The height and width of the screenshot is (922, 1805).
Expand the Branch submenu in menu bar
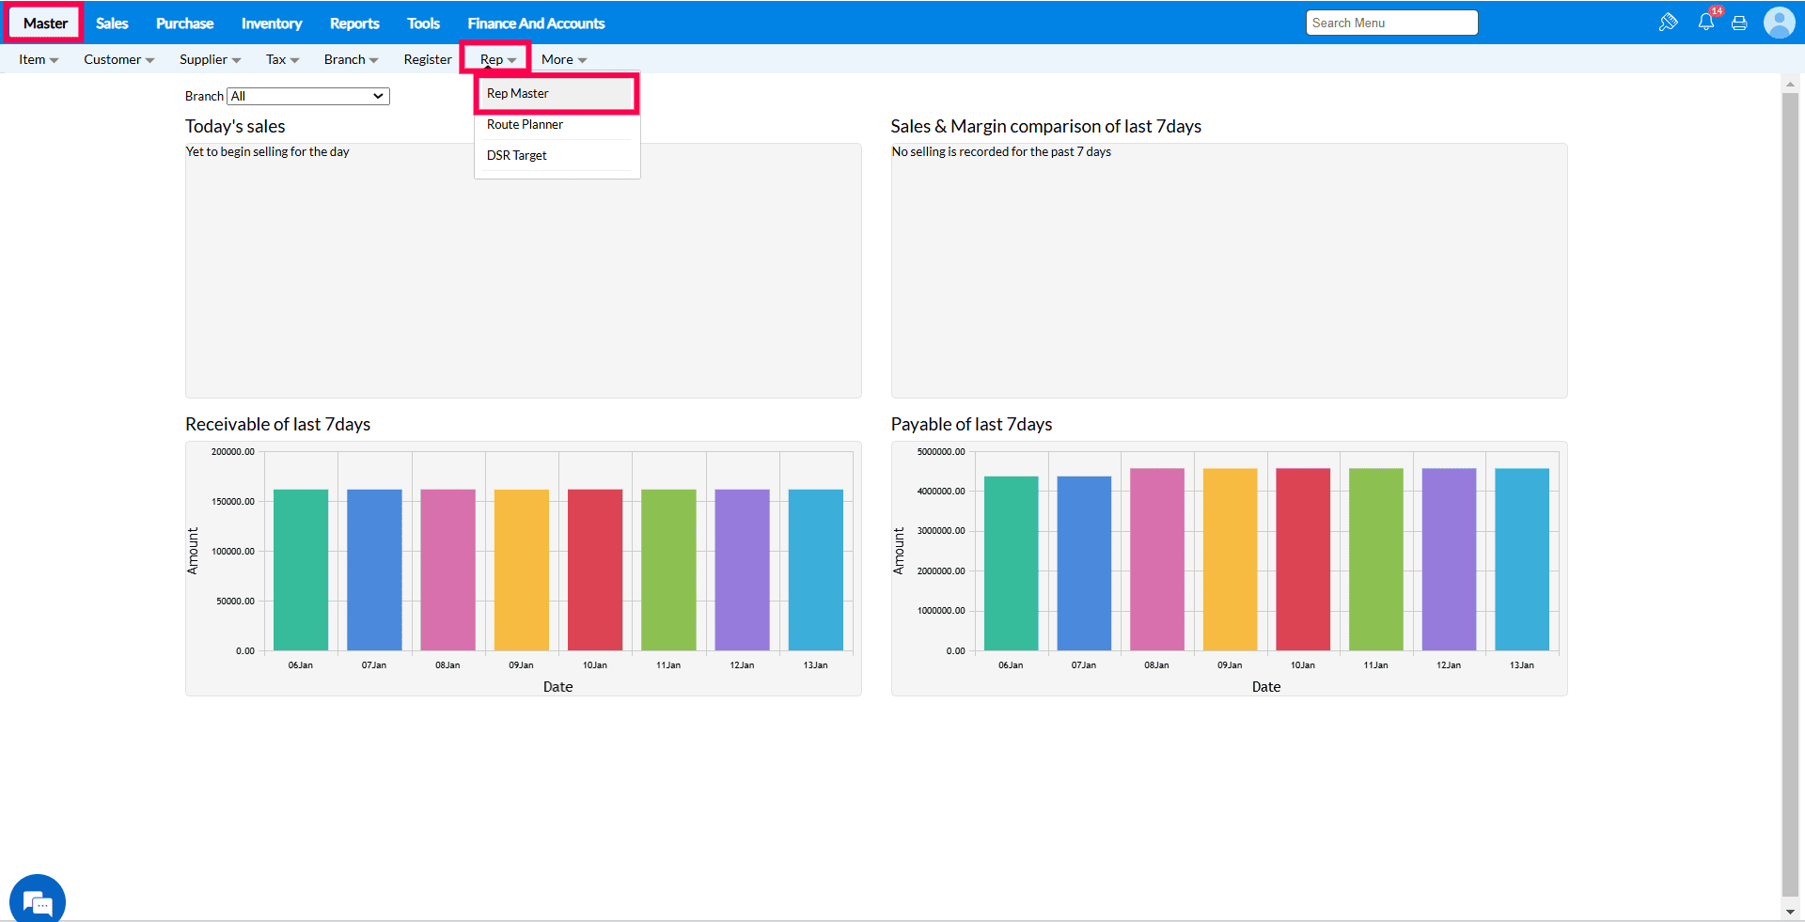pyautogui.click(x=352, y=59)
